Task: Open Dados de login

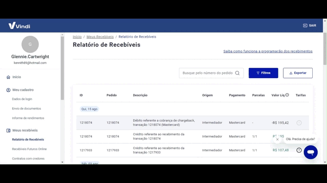Action: point(22,99)
